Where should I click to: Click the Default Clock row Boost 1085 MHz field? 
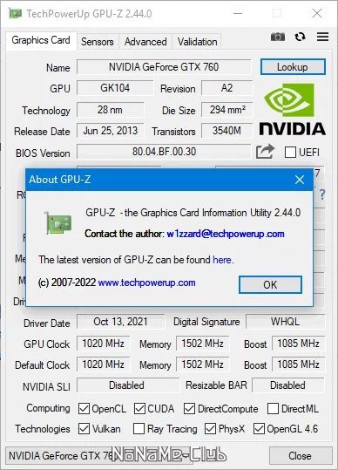pos(298,364)
